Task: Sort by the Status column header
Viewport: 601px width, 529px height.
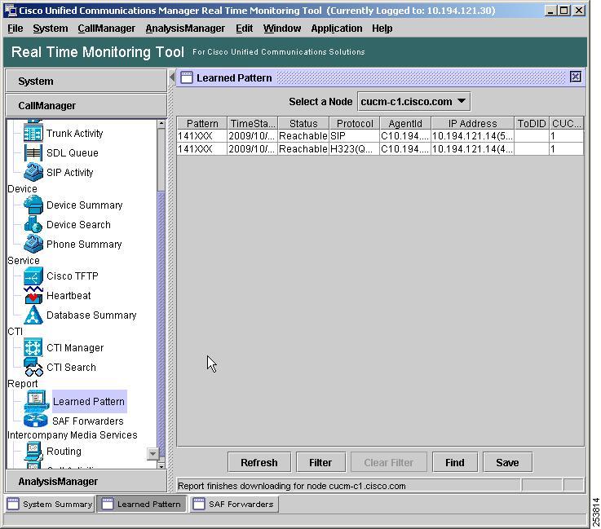Action: click(303, 123)
